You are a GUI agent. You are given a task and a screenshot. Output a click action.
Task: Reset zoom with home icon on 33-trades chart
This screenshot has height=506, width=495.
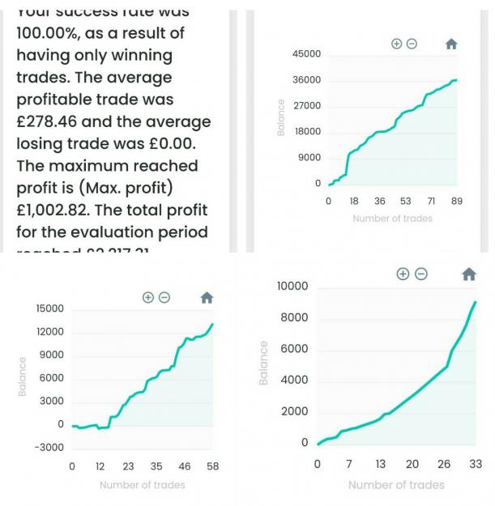[469, 274]
